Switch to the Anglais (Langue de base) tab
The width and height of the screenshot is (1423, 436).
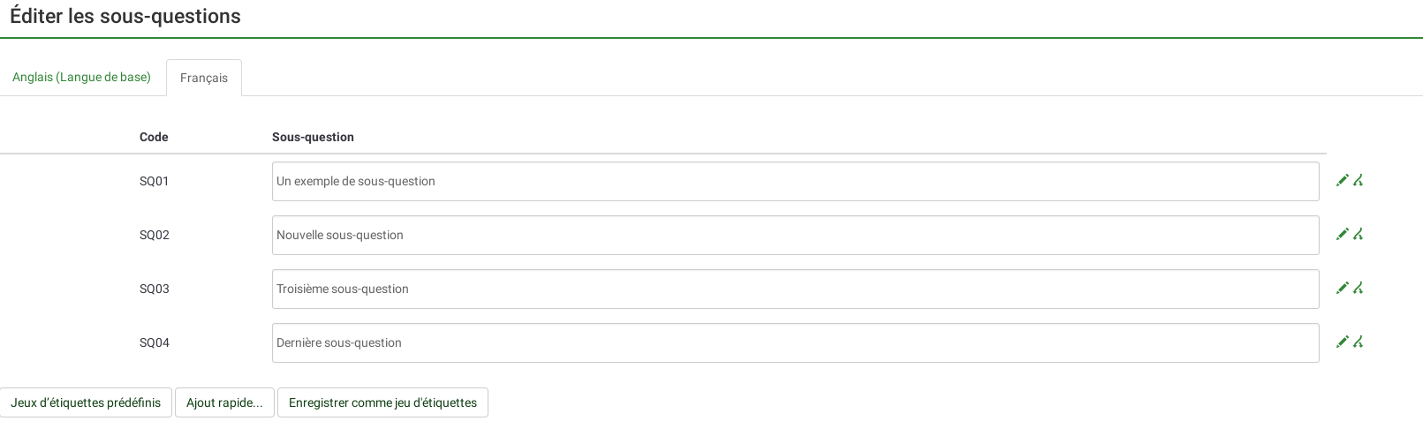click(x=81, y=78)
